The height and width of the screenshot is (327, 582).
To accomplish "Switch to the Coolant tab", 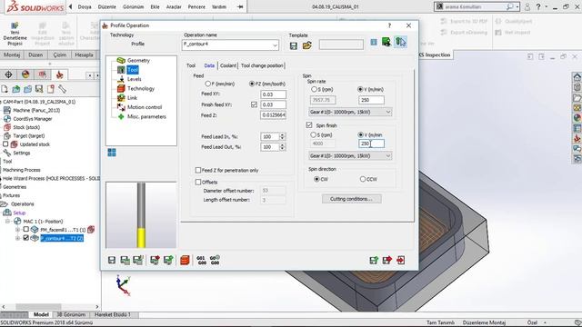I will (x=228, y=65).
